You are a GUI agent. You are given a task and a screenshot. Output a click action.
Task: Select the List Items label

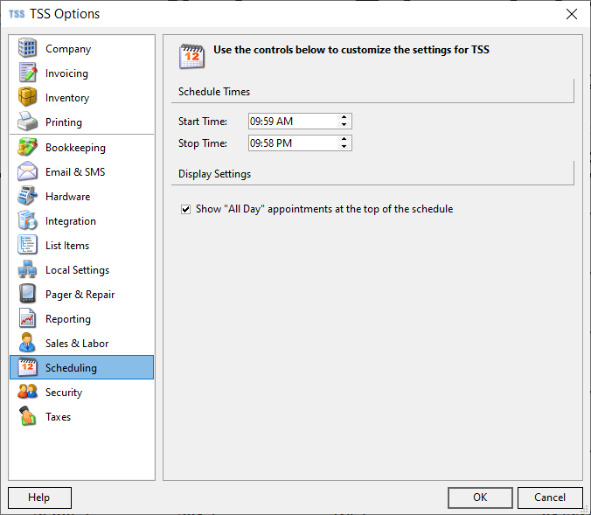pos(67,246)
